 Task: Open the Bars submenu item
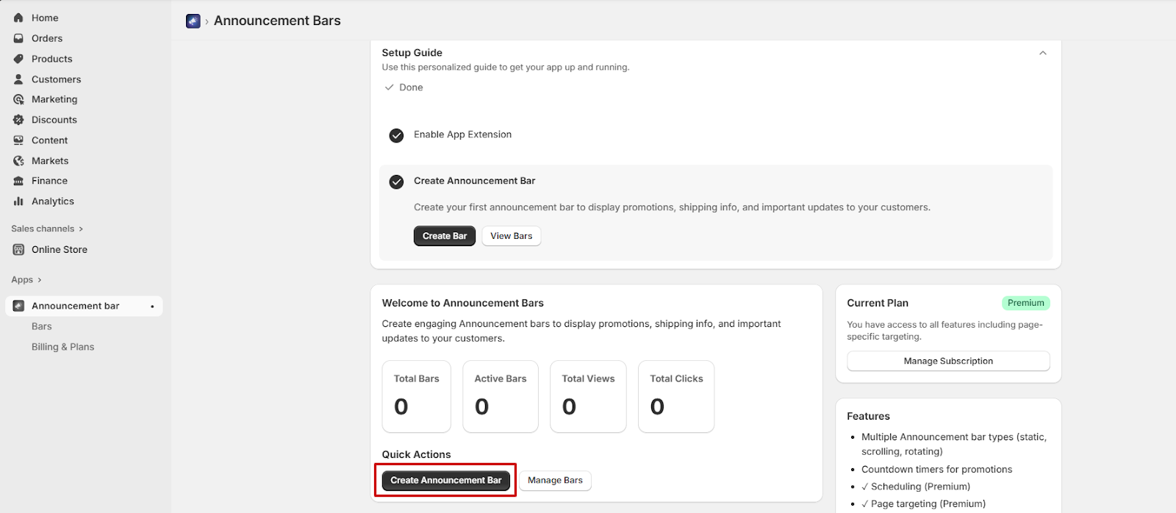pos(42,326)
